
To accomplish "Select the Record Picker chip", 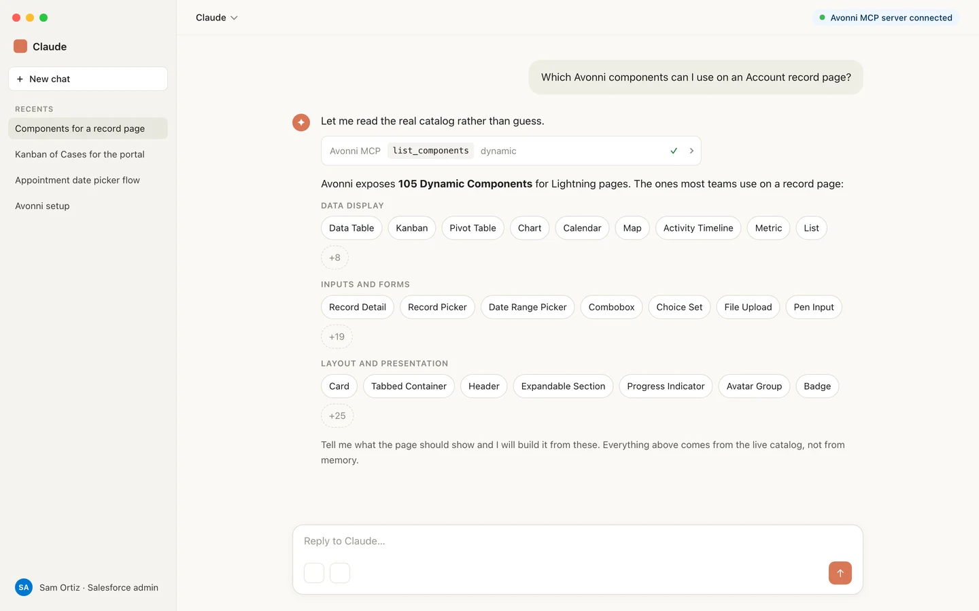I will 437,307.
